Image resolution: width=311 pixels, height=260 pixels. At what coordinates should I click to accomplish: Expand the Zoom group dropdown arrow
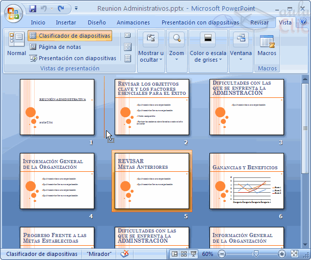tap(176, 60)
